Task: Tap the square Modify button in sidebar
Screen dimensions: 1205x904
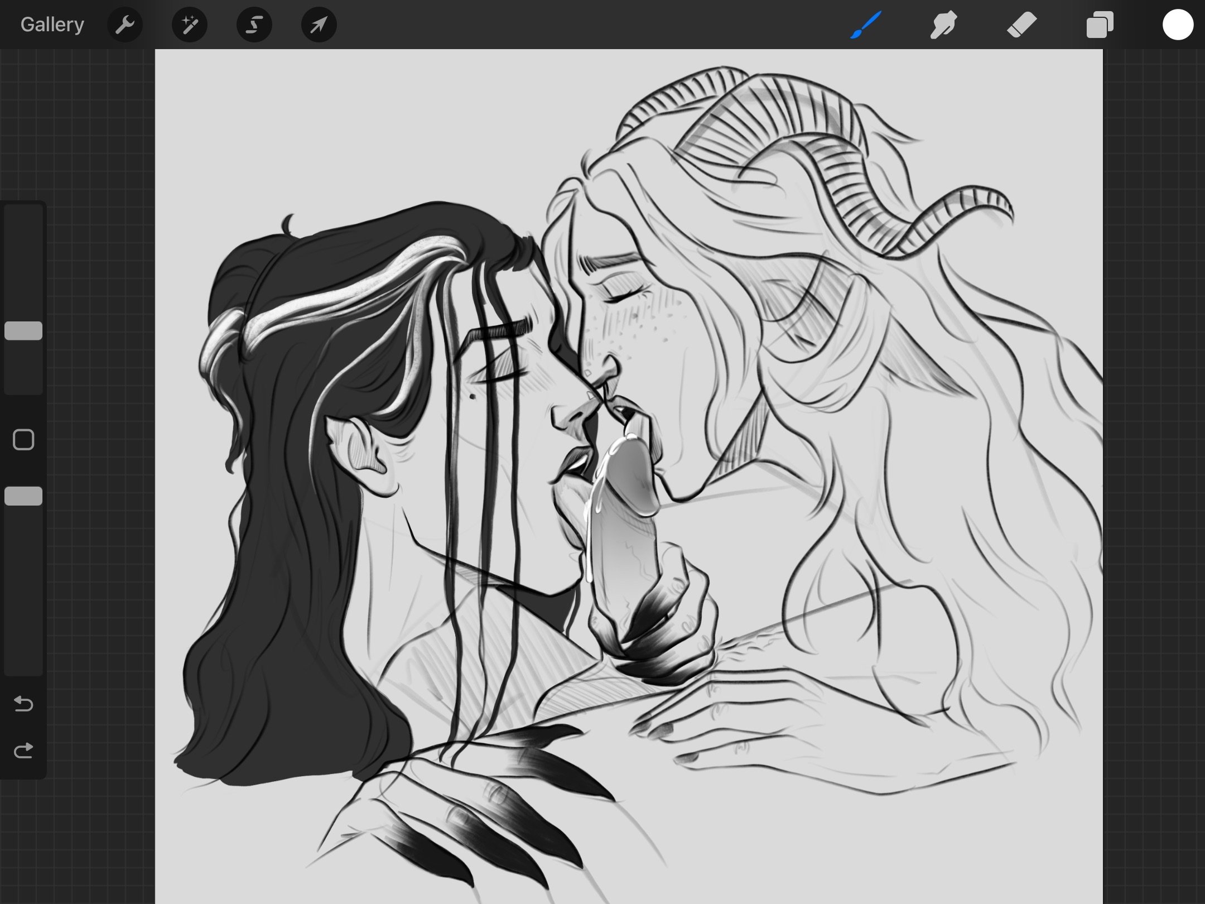Action: coord(23,440)
